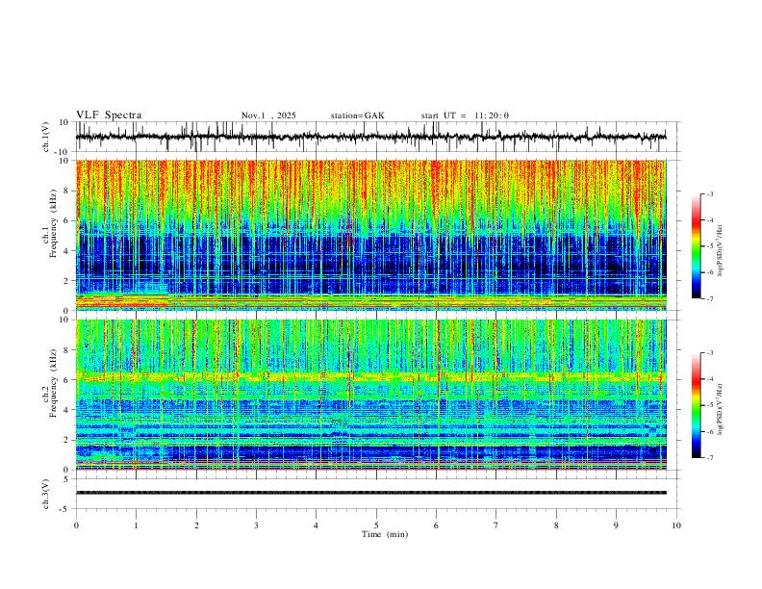Click the upper colorbar's log(PSD) label
762x589 pixels.
pyautogui.click(x=721, y=251)
